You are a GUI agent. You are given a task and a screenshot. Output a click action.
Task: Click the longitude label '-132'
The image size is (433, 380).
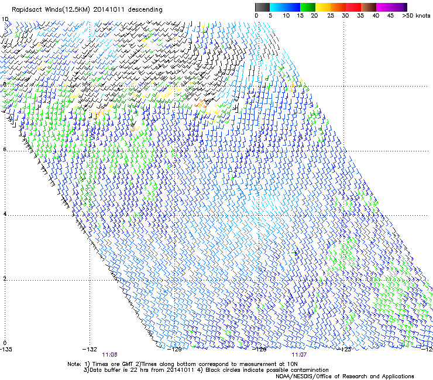(90, 349)
